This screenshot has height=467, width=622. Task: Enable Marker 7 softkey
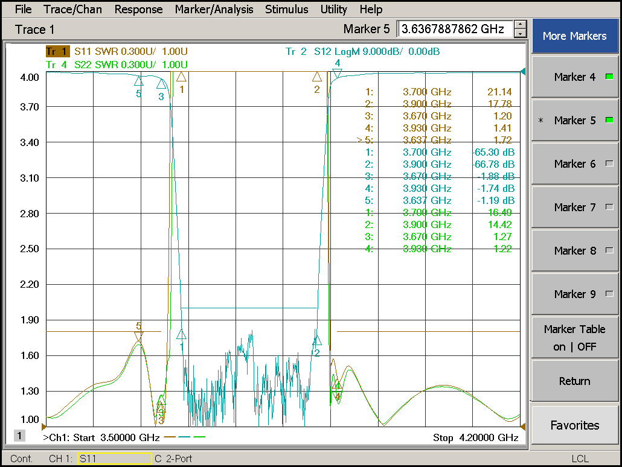point(575,208)
